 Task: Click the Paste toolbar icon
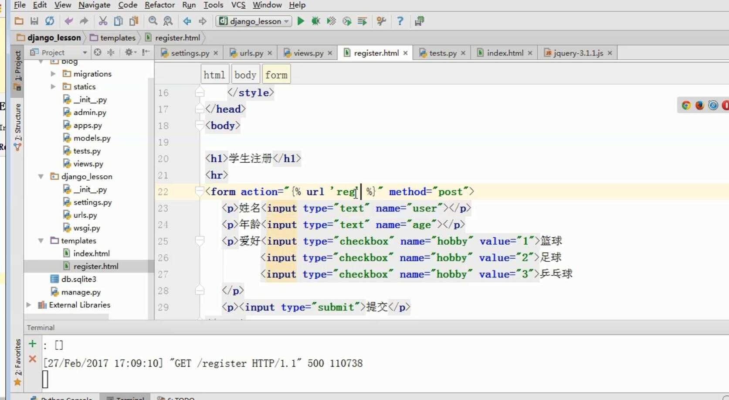(x=134, y=21)
